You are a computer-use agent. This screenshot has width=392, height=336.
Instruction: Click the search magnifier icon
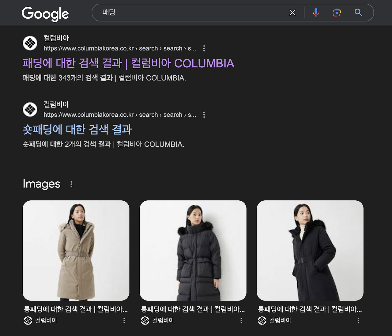point(358,13)
